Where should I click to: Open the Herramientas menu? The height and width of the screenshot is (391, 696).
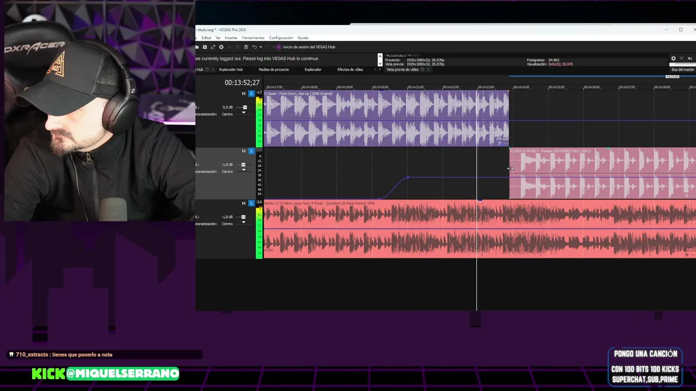tap(253, 37)
